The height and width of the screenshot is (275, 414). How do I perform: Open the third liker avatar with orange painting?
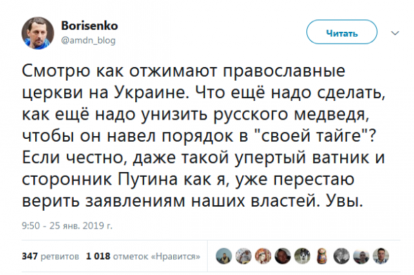point(263,256)
